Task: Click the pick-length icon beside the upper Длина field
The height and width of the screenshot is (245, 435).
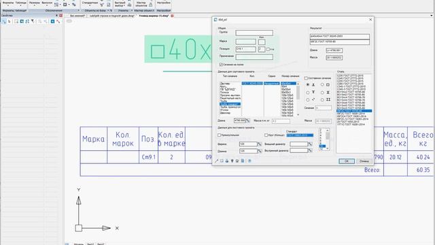Action: 247,120
